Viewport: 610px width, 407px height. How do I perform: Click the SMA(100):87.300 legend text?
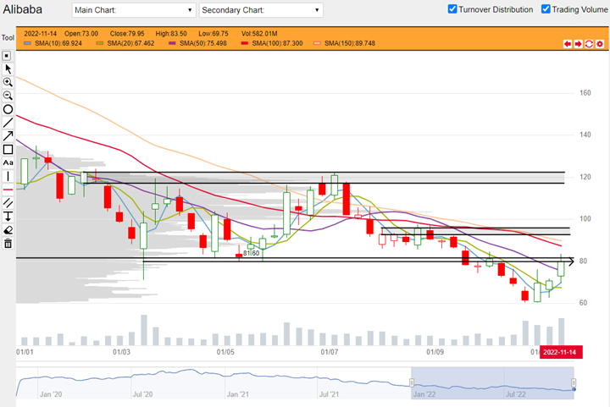click(277, 43)
